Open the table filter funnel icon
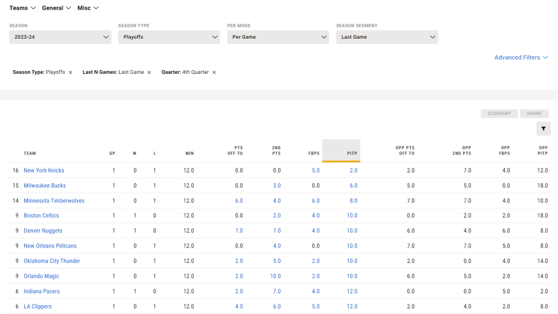This screenshot has height=314, width=558. pyautogui.click(x=544, y=129)
